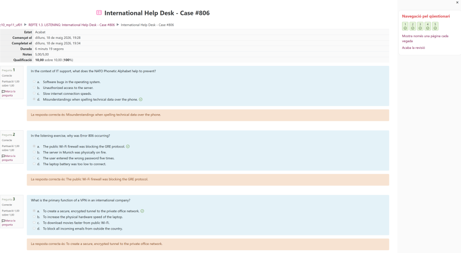Click 'Mostra només una pàgina cada vegada' link
Screen dimensions: 461x253
click(425, 39)
